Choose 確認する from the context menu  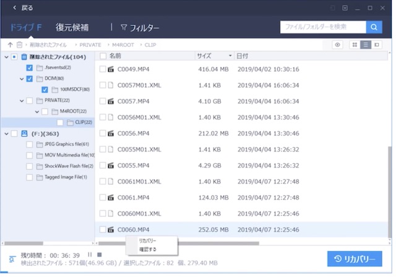click(148, 250)
